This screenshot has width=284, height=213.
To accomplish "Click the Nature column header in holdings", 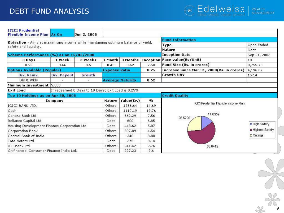I will tap(111, 100).
